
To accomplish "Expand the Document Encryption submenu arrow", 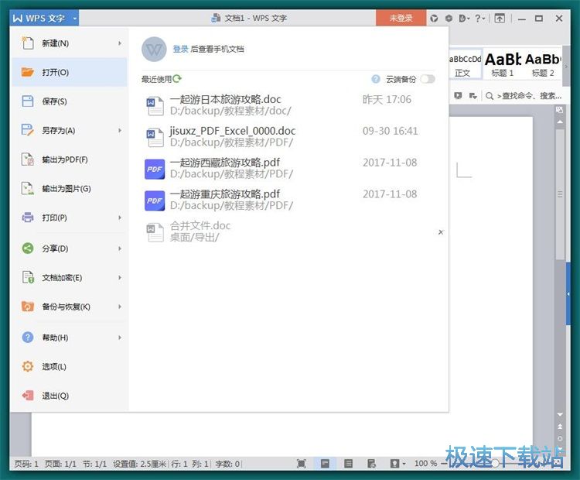I will coord(120,277).
